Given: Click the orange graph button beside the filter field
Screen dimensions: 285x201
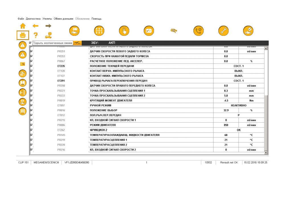Looking at the screenshot, I should tap(78, 43).
